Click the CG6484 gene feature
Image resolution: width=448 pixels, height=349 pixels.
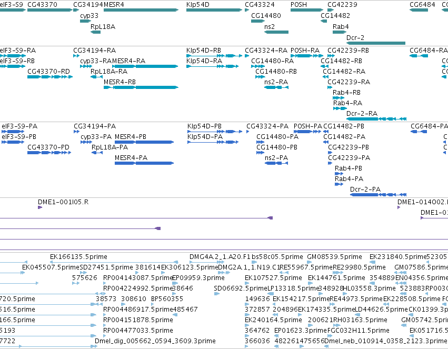pyautogui.click(x=419, y=10)
